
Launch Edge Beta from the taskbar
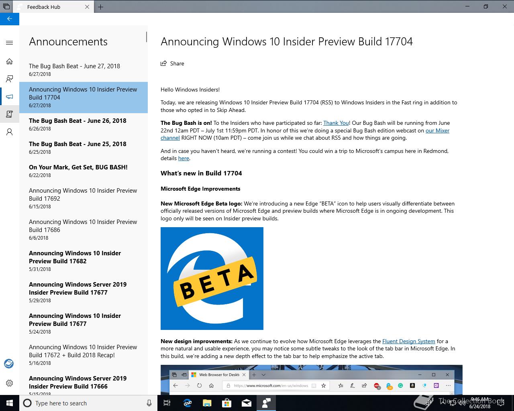coord(187,403)
